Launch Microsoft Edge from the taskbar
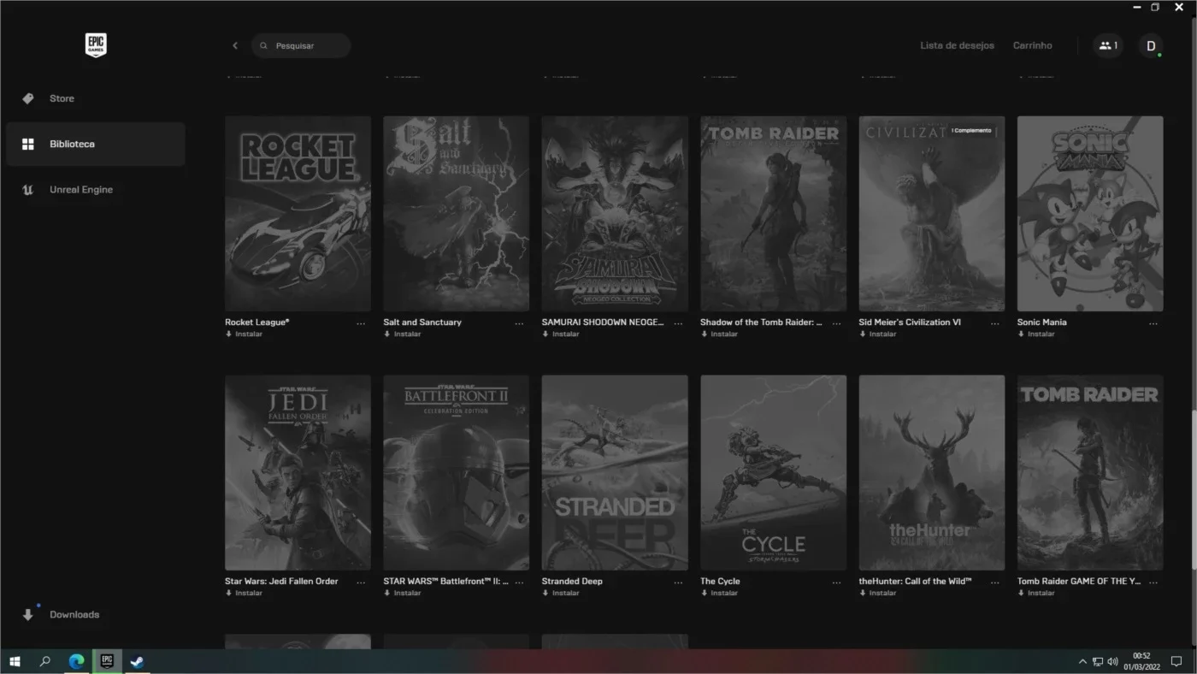The width and height of the screenshot is (1197, 674). (x=76, y=661)
